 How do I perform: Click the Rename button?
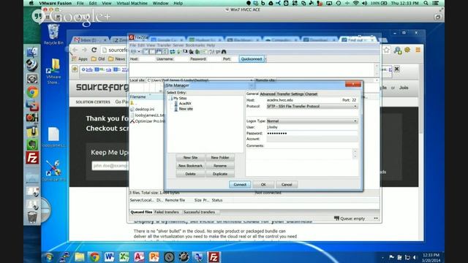click(220, 166)
